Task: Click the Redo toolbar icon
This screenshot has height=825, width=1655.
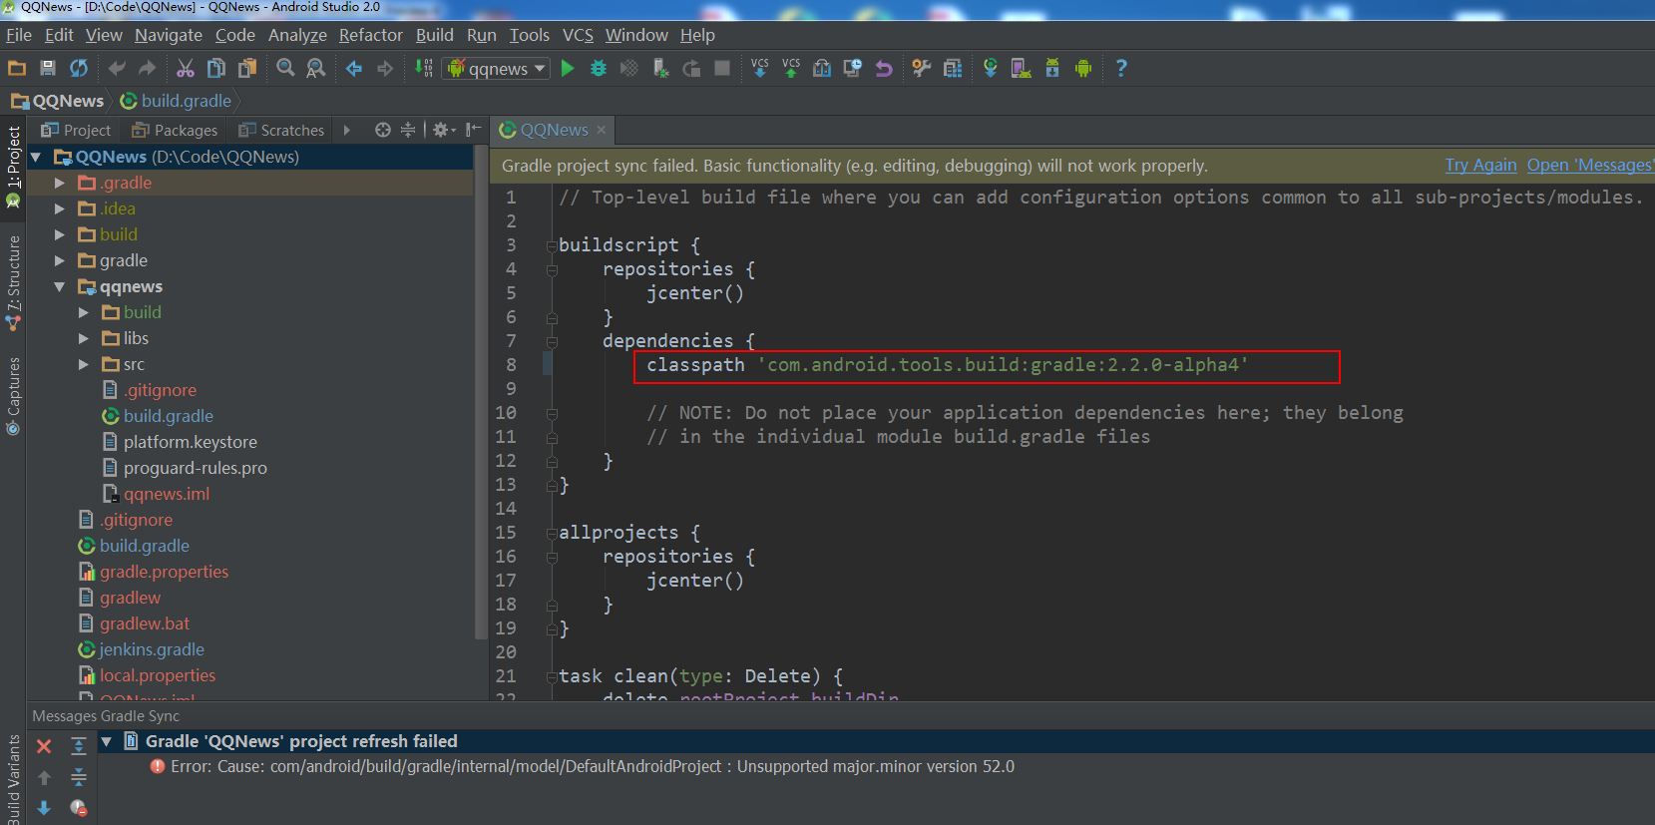Action: [148, 68]
